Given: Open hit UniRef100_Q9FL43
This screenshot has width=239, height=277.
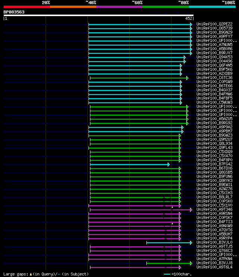Looking at the screenshot, I should 214,148.
